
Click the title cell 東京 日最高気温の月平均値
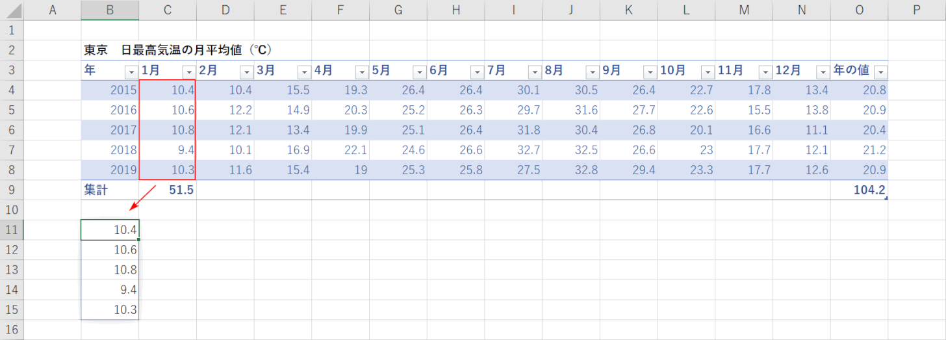point(177,50)
